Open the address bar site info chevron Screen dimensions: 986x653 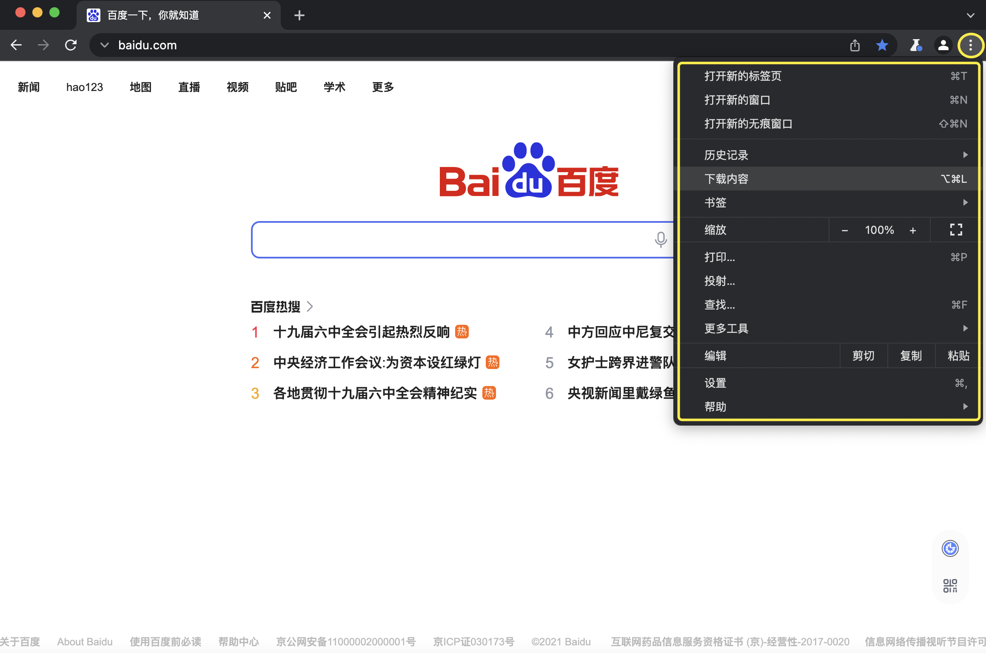point(104,45)
